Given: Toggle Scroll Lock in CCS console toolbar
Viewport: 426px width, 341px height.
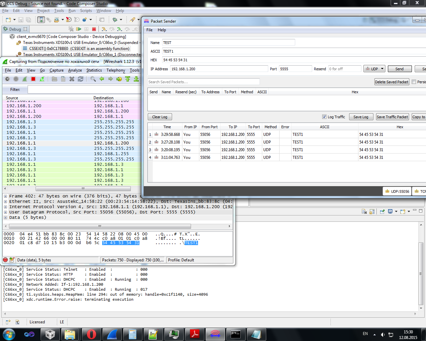Looking at the screenshot, I should [372, 211].
